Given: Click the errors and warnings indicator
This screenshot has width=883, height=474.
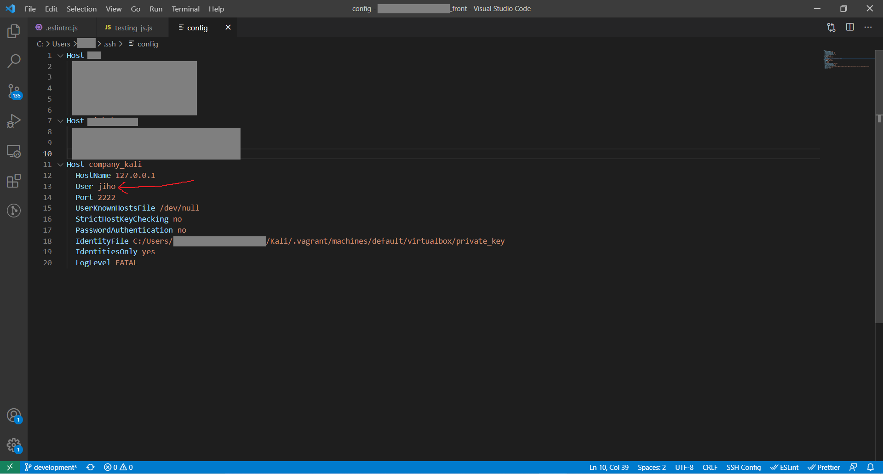Looking at the screenshot, I should pyautogui.click(x=118, y=467).
